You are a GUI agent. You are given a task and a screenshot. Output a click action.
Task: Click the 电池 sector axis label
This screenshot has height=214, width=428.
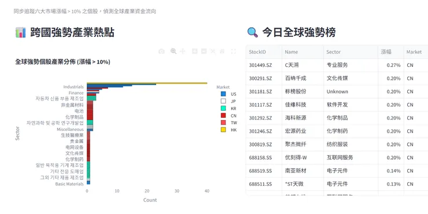click(x=79, y=111)
